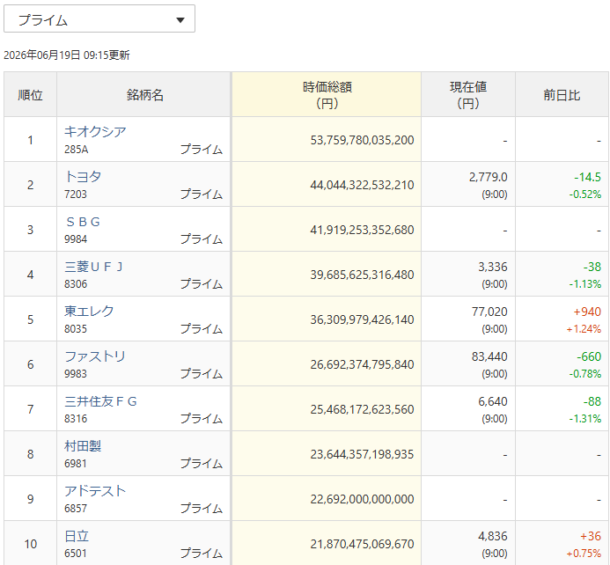Open the ファストリ stock link
Viewport: 610px width, 565px height.
coord(95,356)
